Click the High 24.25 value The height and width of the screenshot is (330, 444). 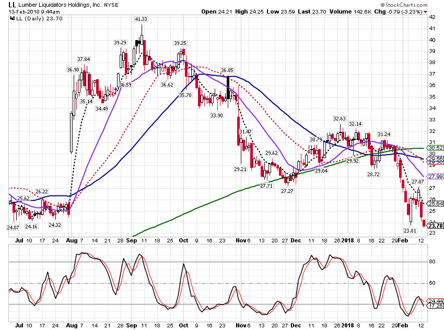pos(249,11)
